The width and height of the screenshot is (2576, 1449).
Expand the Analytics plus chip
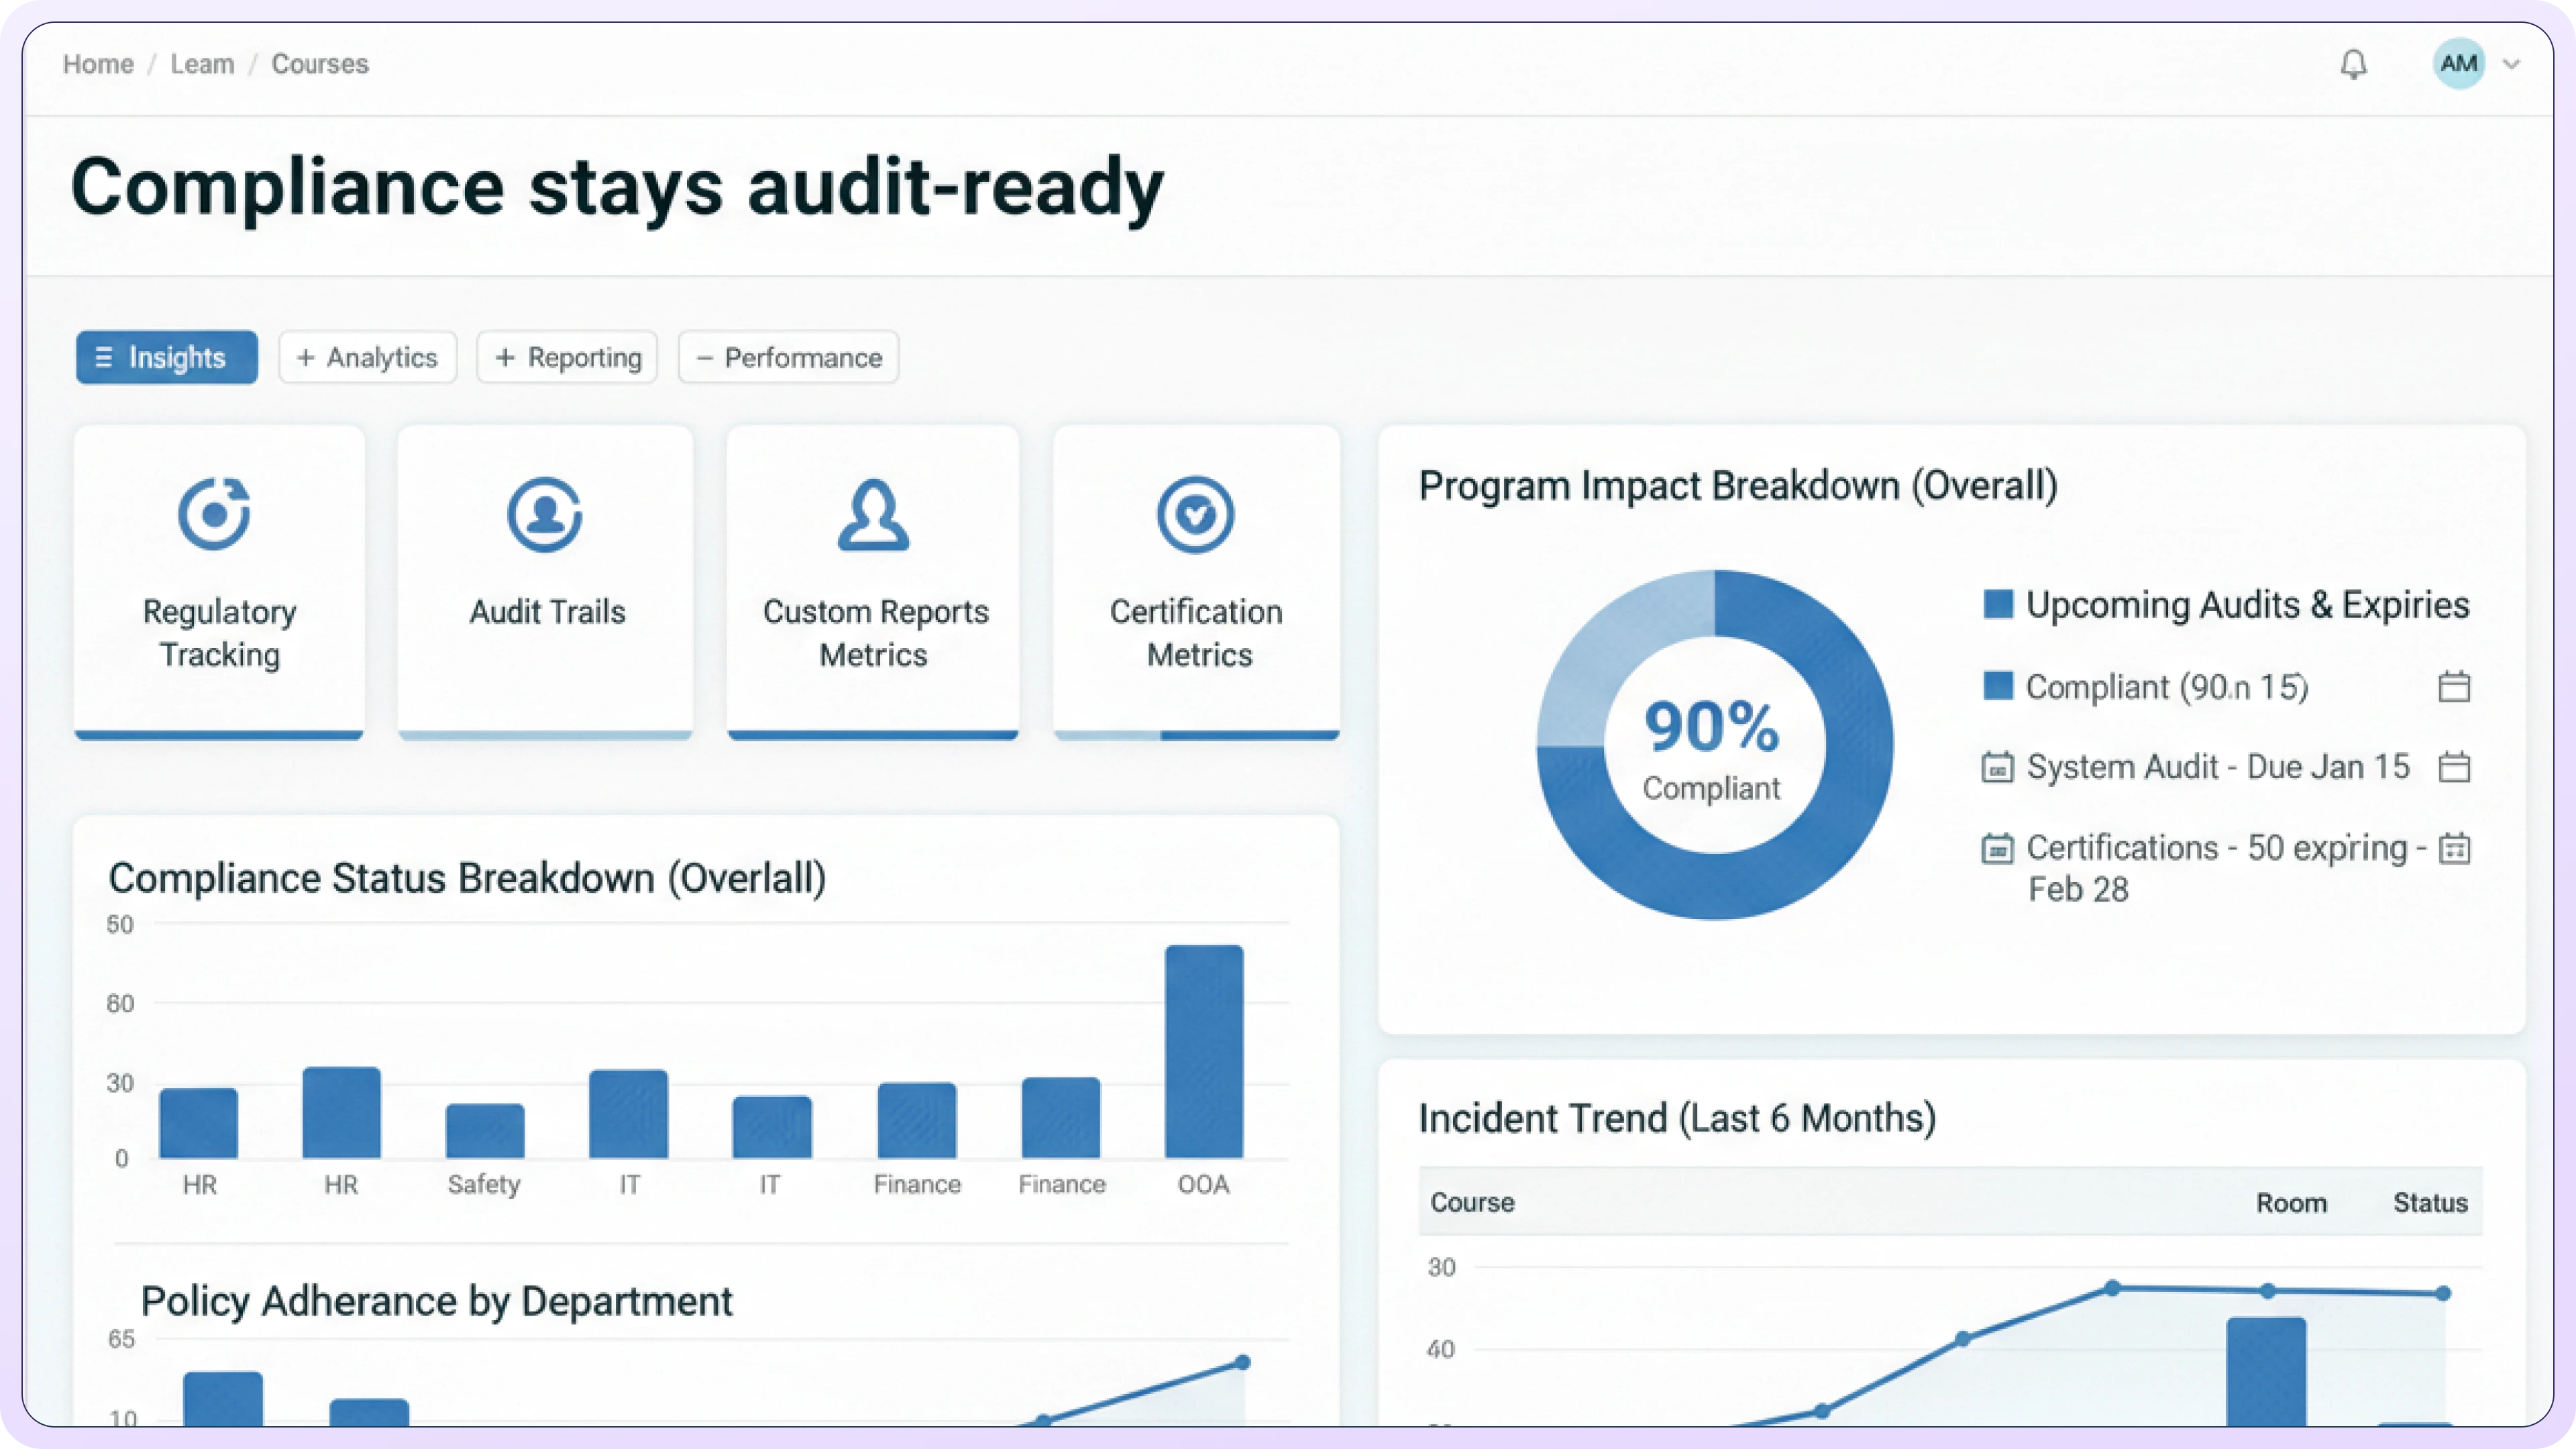[x=368, y=357]
